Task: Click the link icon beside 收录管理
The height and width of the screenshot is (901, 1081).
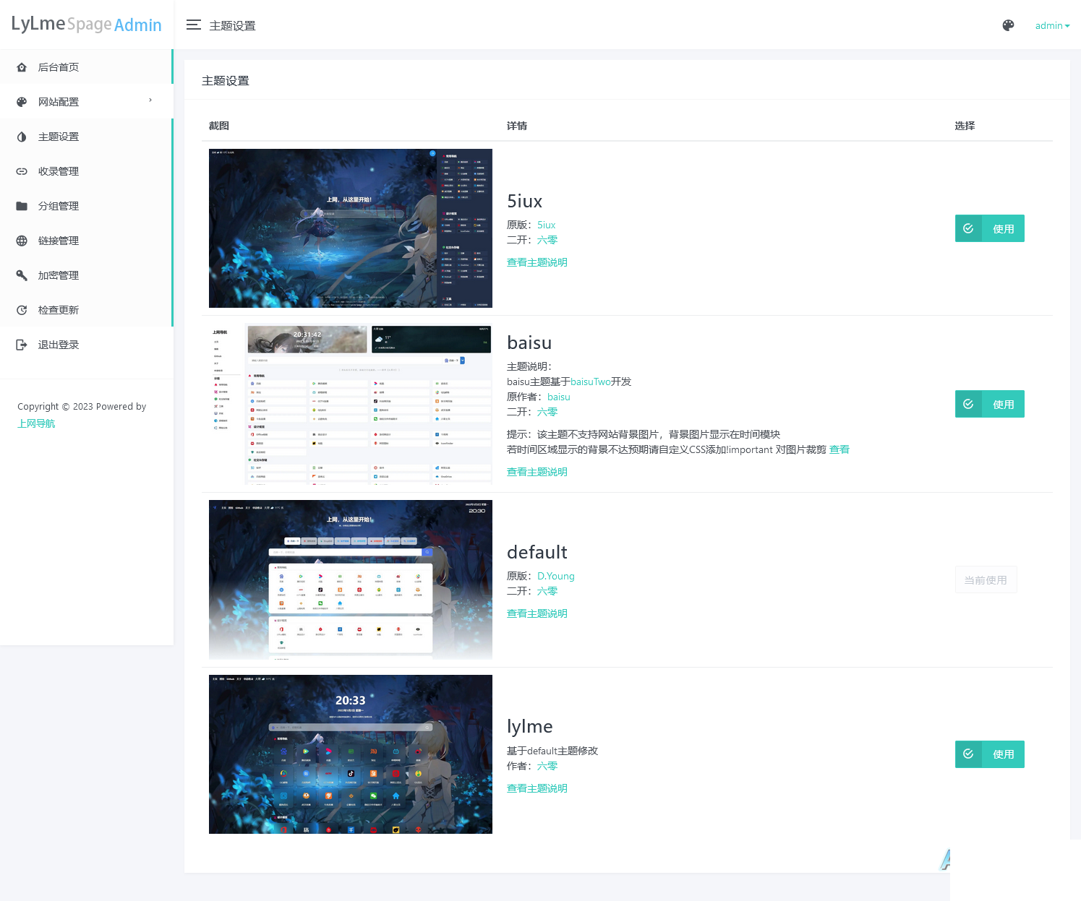Action: click(x=22, y=171)
